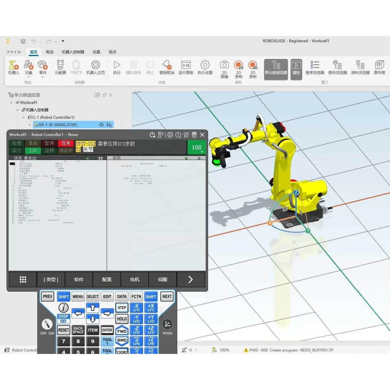Click the up arrow key on pendant
The width and height of the screenshot is (390, 390).
point(92,308)
